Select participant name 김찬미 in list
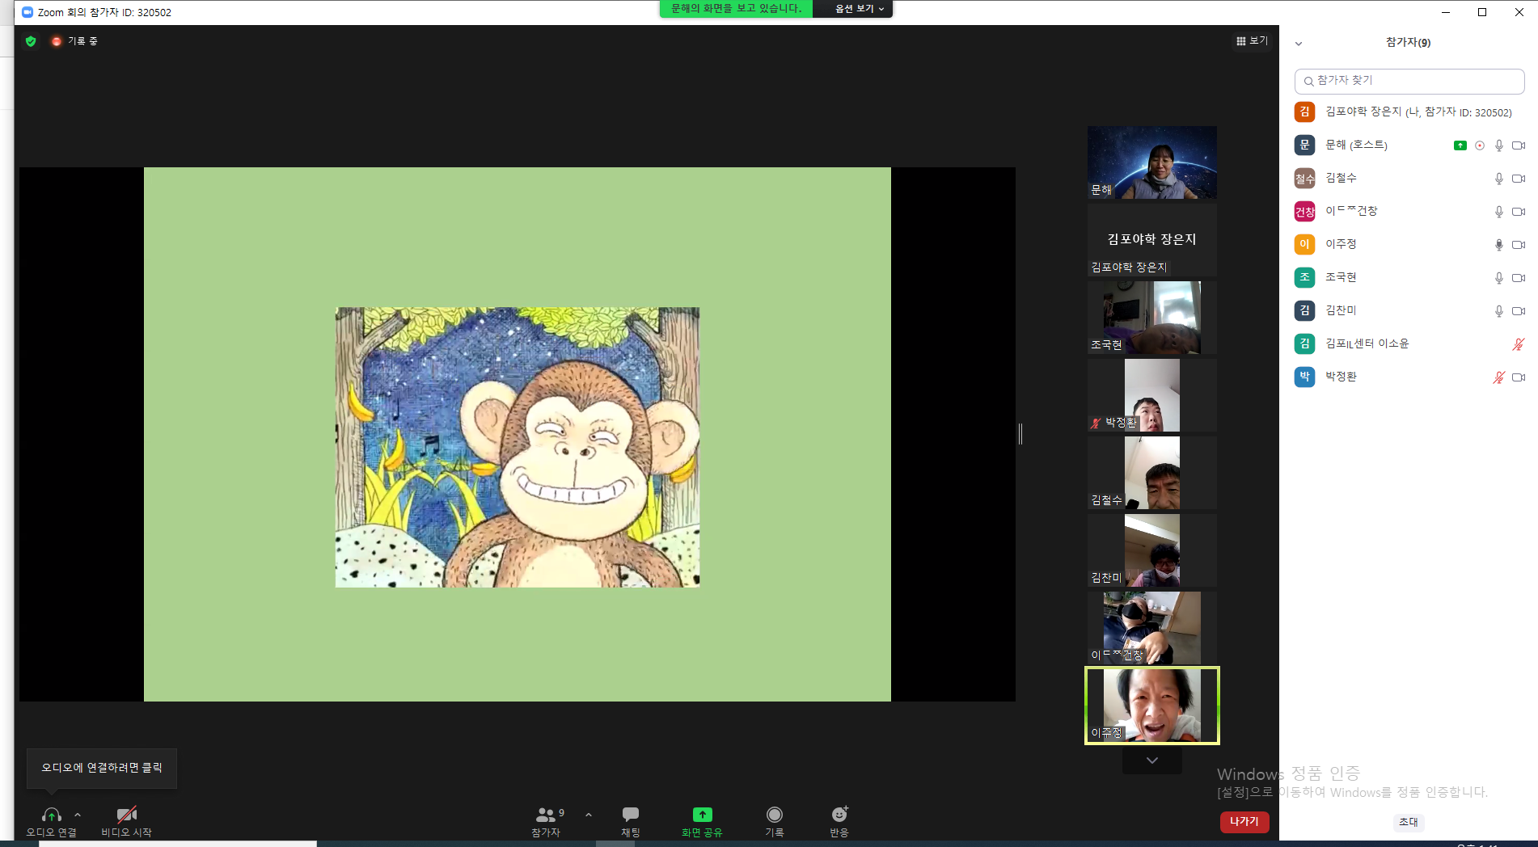Viewport: 1538px width, 847px height. (x=1341, y=310)
